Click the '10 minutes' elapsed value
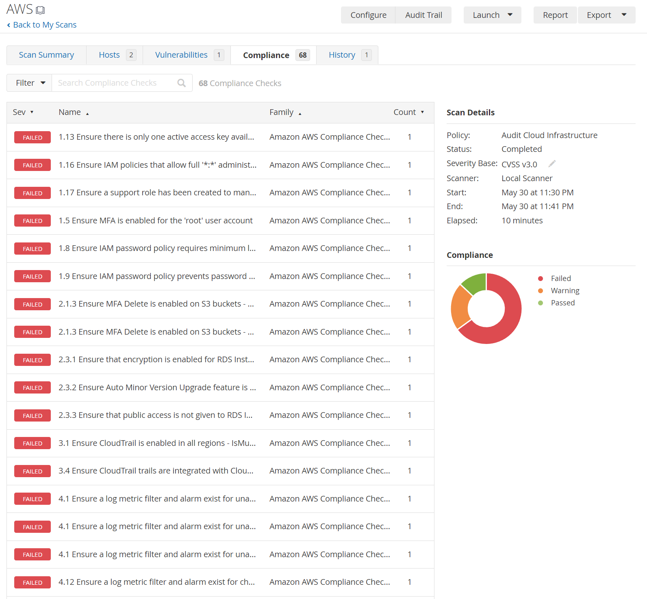Image resolution: width=647 pixels, height=599 pixels. [522, 221]
